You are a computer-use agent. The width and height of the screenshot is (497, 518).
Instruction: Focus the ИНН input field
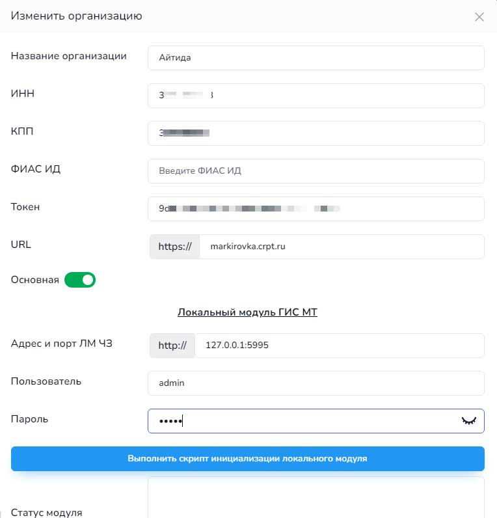click(316, 96)
